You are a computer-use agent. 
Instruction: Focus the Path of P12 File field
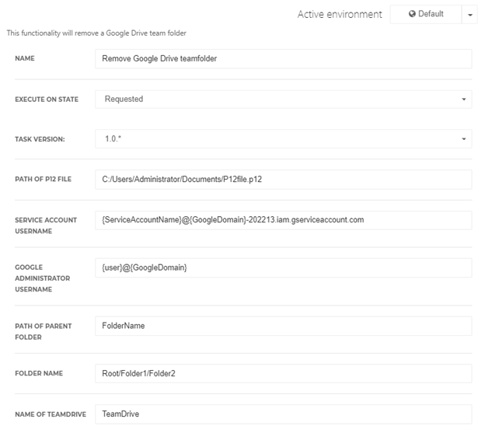284,180
